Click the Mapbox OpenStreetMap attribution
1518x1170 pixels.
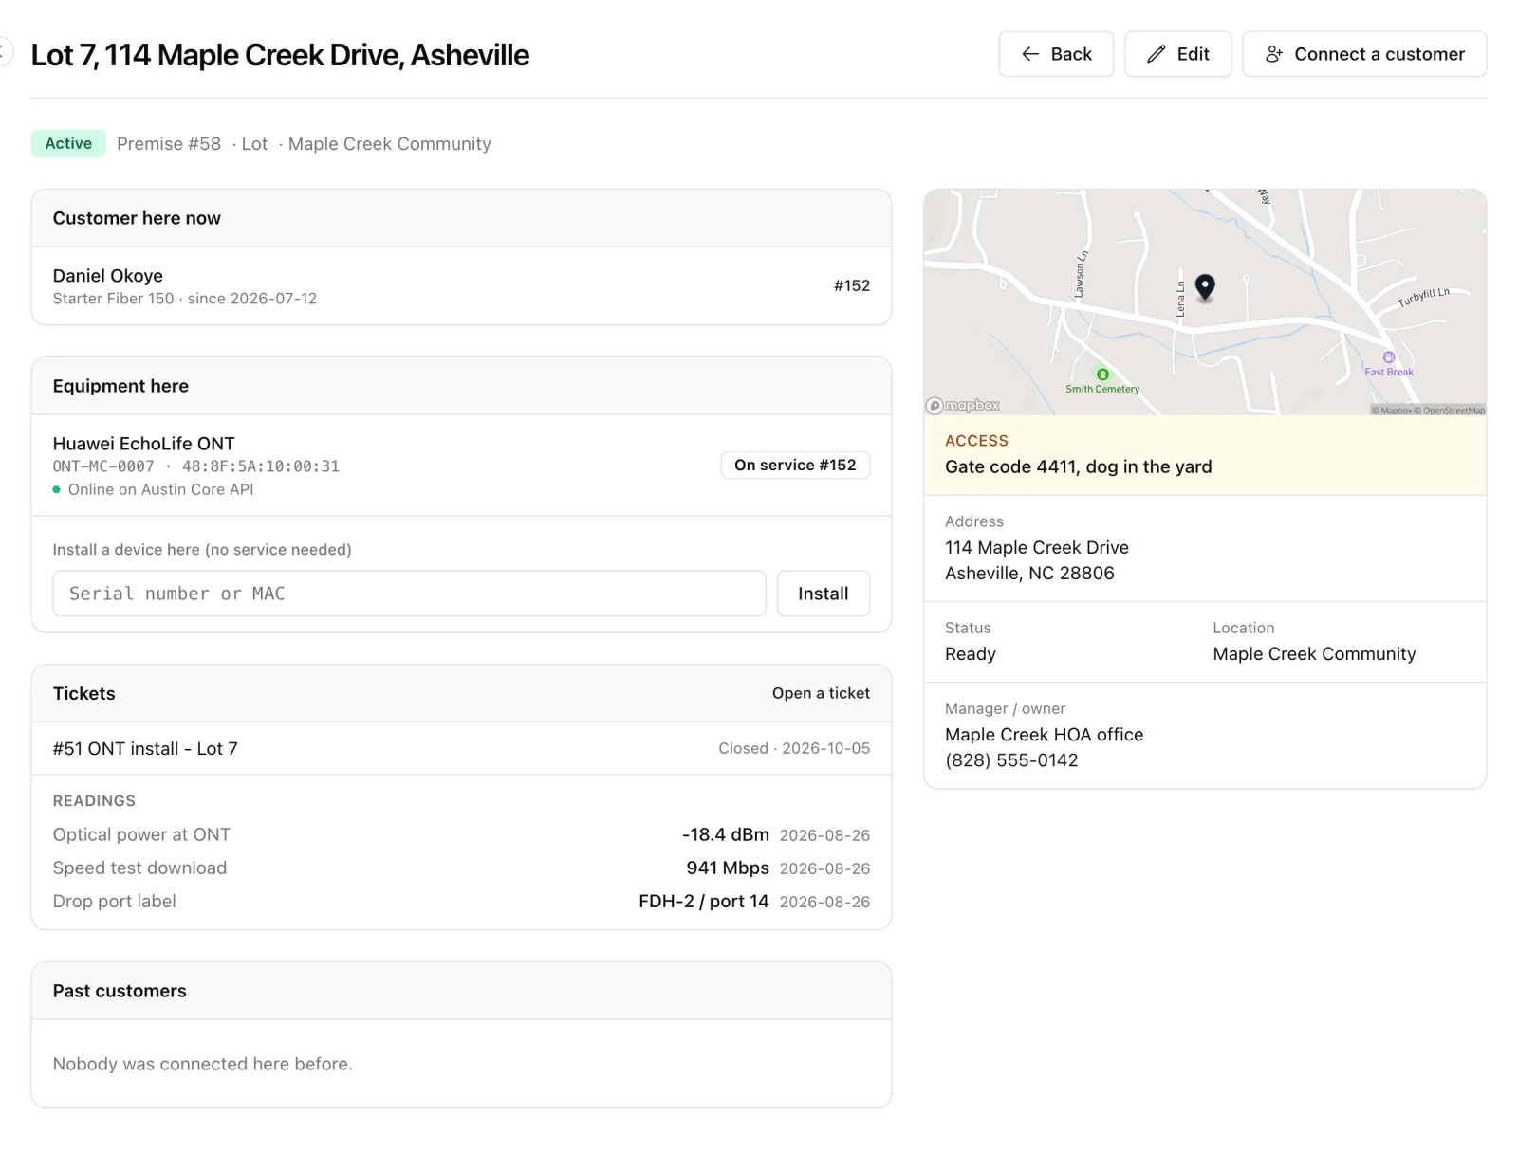[1428, 410]
